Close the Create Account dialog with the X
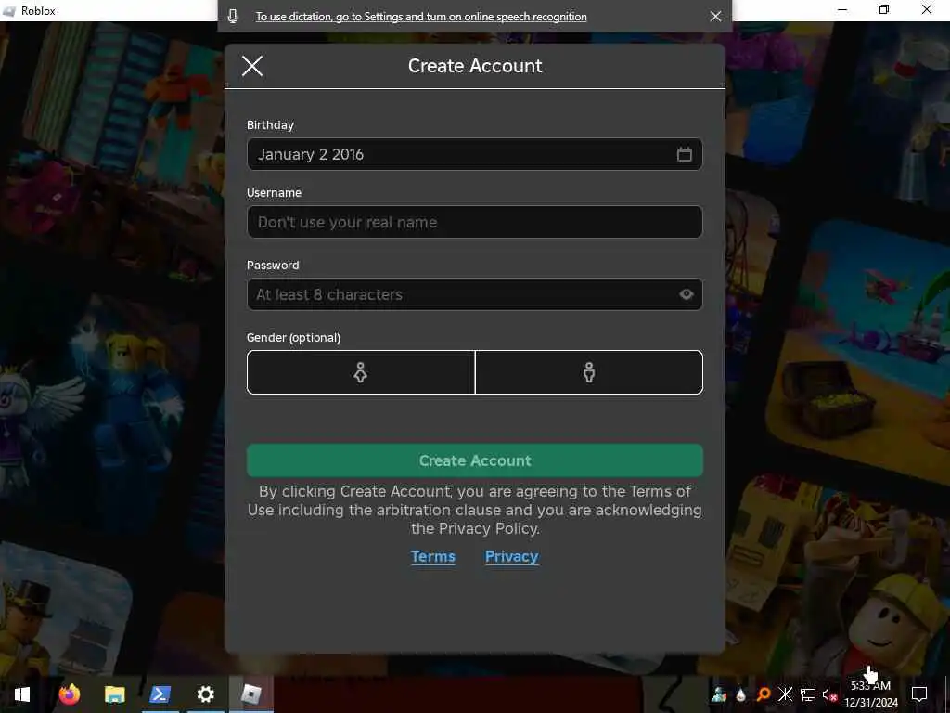The height and width of the screenshot is (713, 950). tap(252, 66)
